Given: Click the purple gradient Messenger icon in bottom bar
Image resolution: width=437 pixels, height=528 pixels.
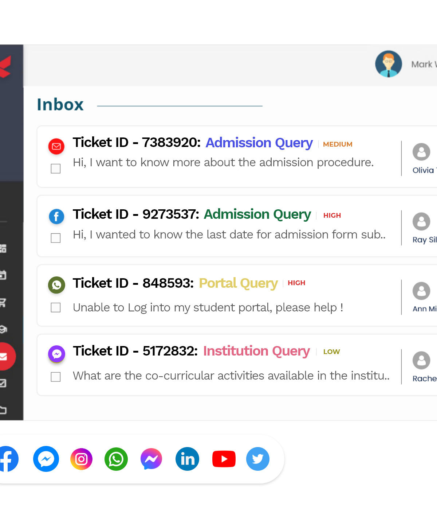Looking at the screenshot, I should click(151, 459).
